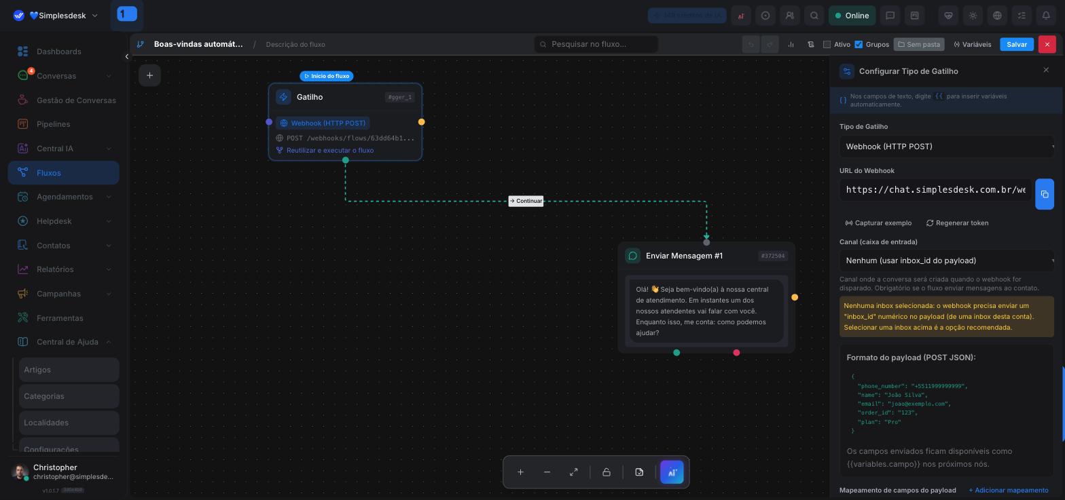The height and width of the screenshot is (500, 1065).
Task: Expand Agendamentos in the sidebar
Action: [109, 197]
